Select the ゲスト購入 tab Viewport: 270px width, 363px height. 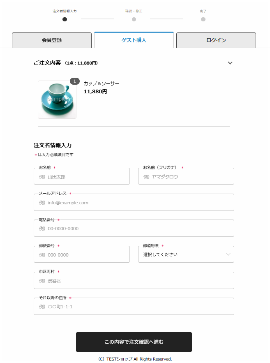[134, 40]
